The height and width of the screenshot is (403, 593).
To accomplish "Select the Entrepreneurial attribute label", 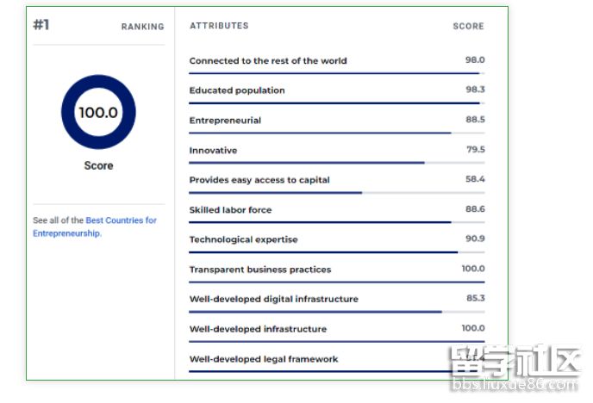I will [x=225, y=121].
